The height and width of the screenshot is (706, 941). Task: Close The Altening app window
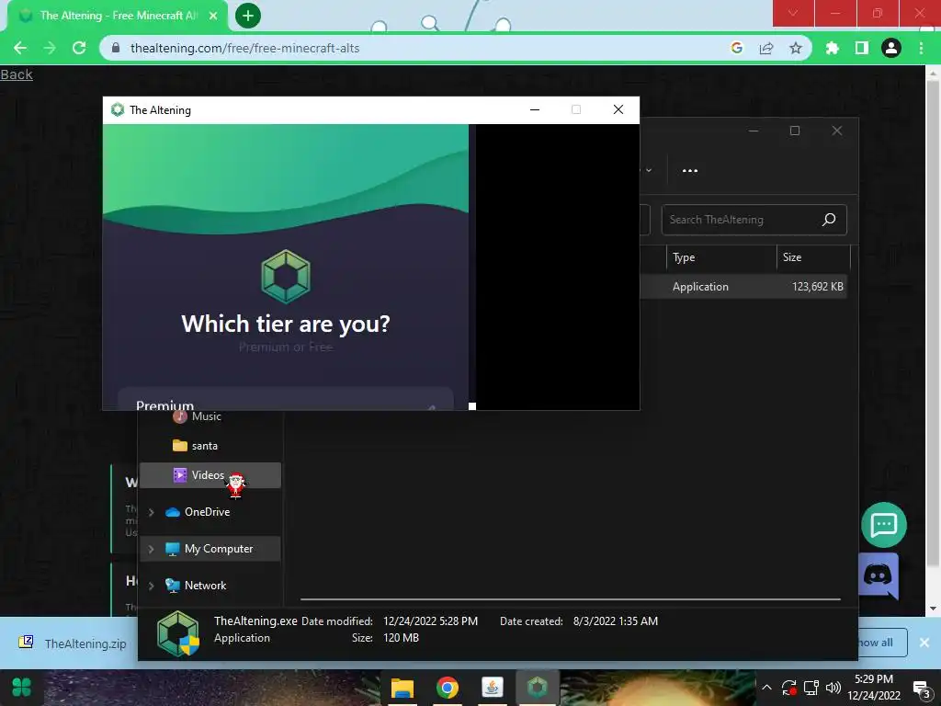pos(618,110)
